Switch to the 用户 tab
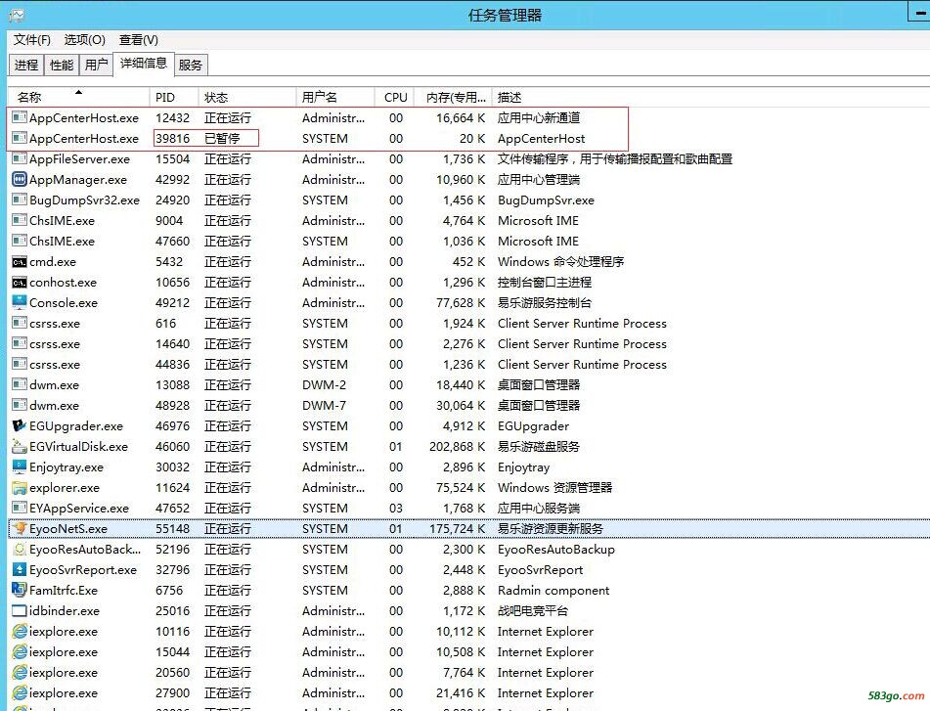This screenshot has height=711, width=930. (96, 65)
